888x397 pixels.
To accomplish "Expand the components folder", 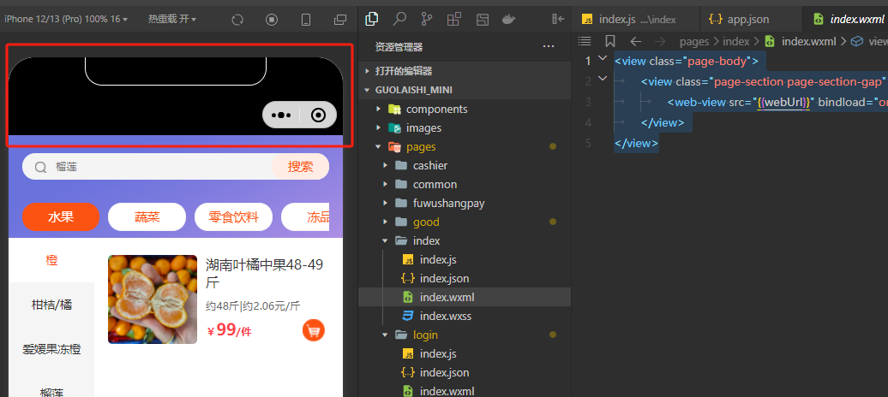I will pos(465,110).
